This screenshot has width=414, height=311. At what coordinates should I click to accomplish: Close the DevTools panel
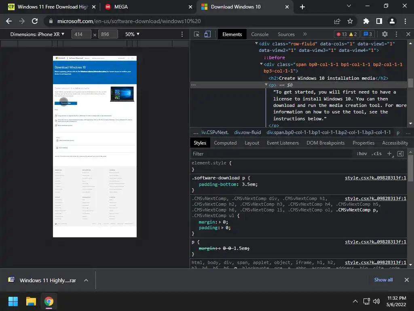point(408,34)
